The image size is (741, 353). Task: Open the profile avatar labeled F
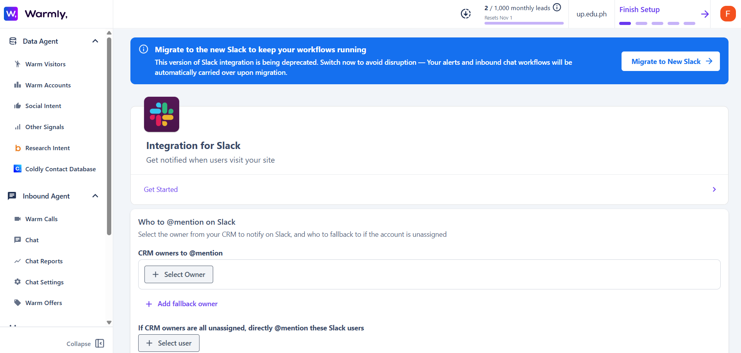click(x=728, y=14)
